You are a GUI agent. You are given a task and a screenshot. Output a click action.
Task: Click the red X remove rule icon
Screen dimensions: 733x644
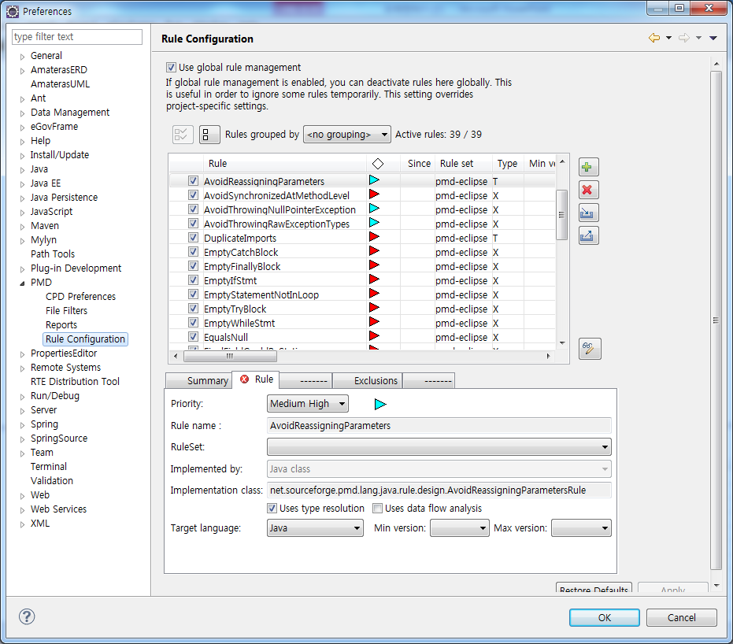(588, 190)
